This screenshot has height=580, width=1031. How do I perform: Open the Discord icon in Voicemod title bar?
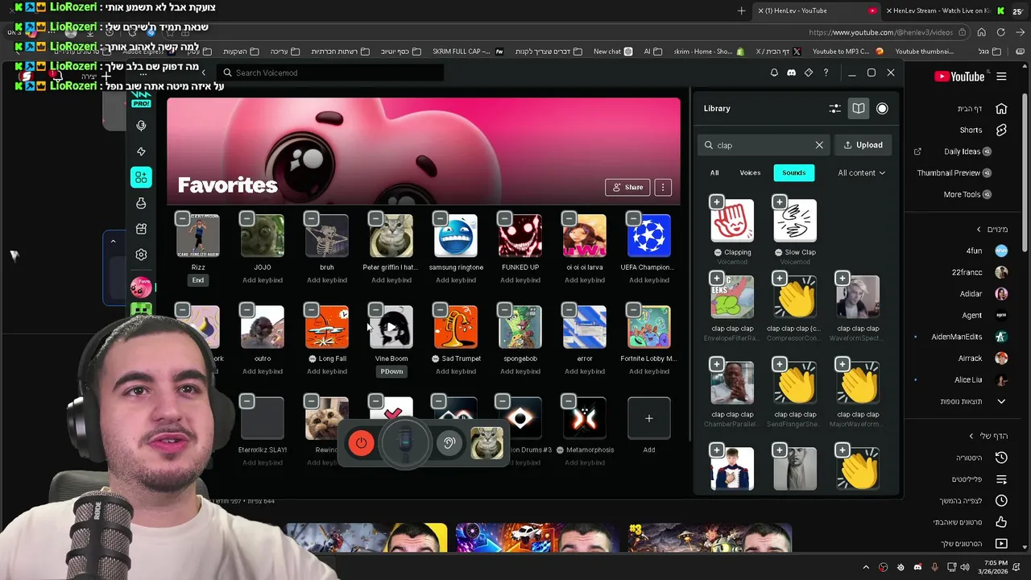pos(791,72)
